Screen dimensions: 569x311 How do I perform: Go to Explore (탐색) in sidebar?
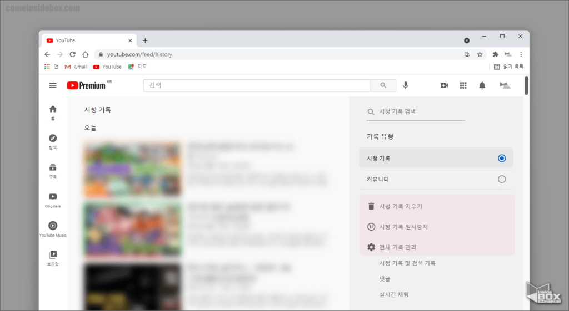[x=53, y=142]
